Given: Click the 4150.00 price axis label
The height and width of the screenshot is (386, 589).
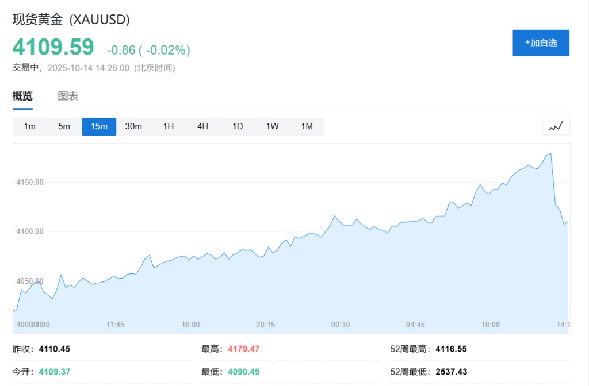Looking at the screenshot, I should [30, 182].
